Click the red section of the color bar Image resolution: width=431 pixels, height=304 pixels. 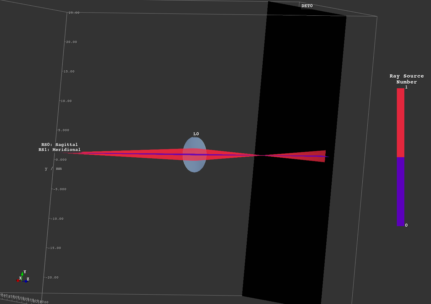point(400,122)
